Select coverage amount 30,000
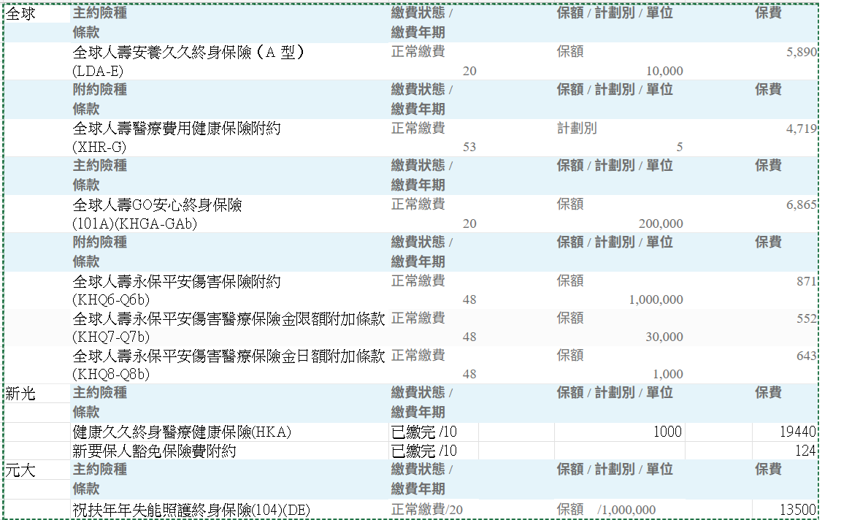 (x=664, y=337)
